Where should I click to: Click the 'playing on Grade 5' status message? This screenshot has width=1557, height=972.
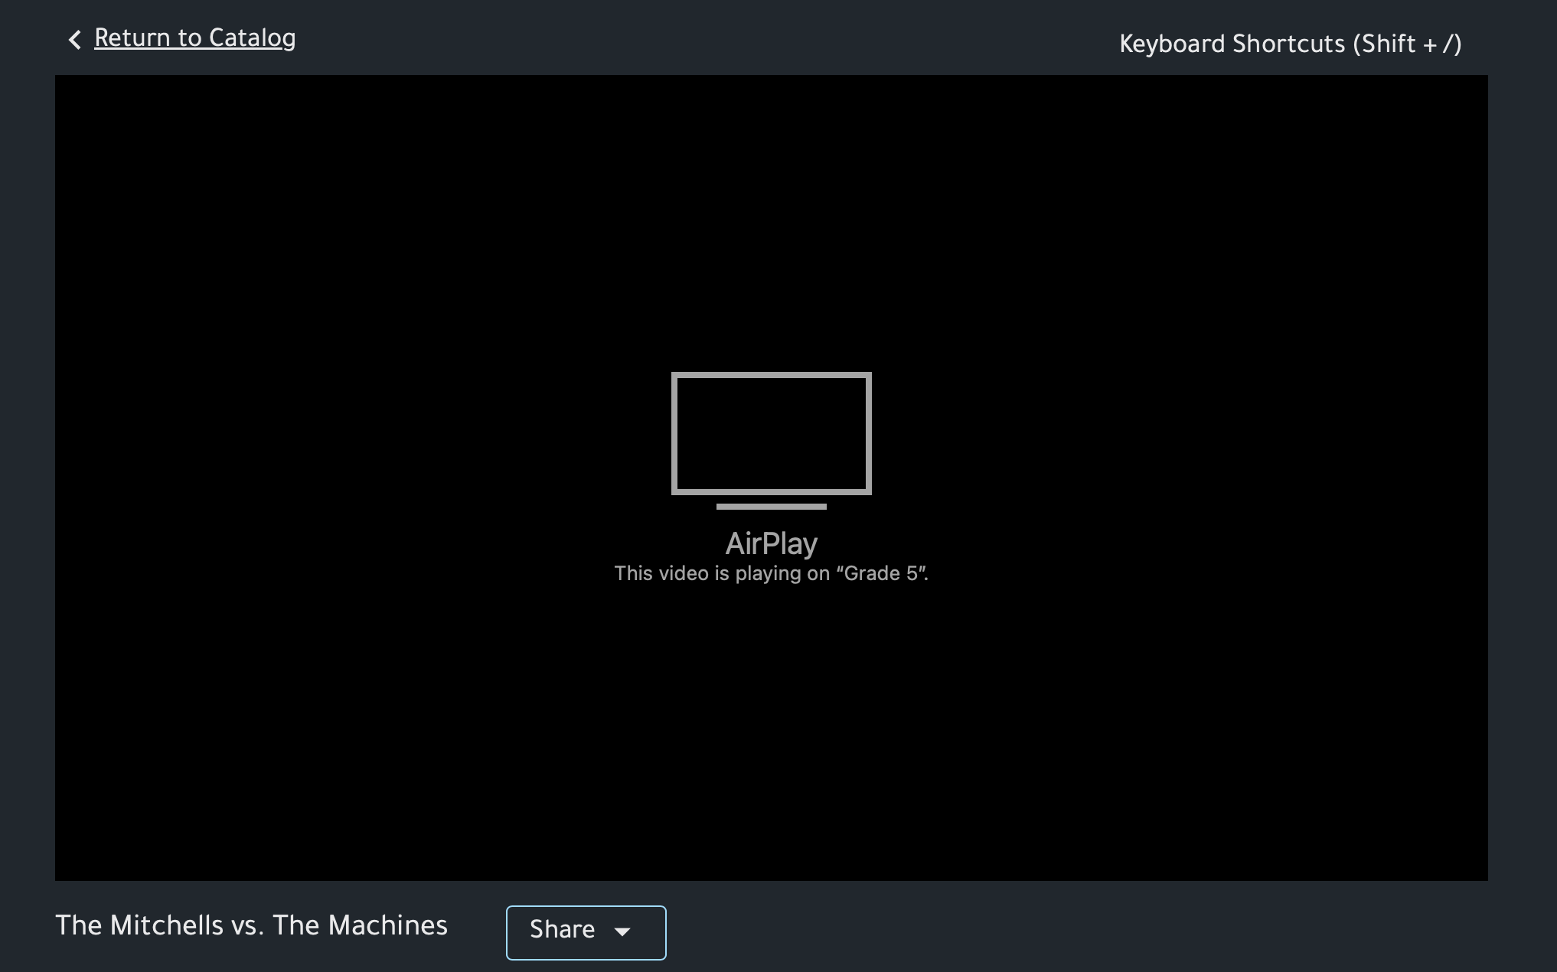click(x=771, y=572)
